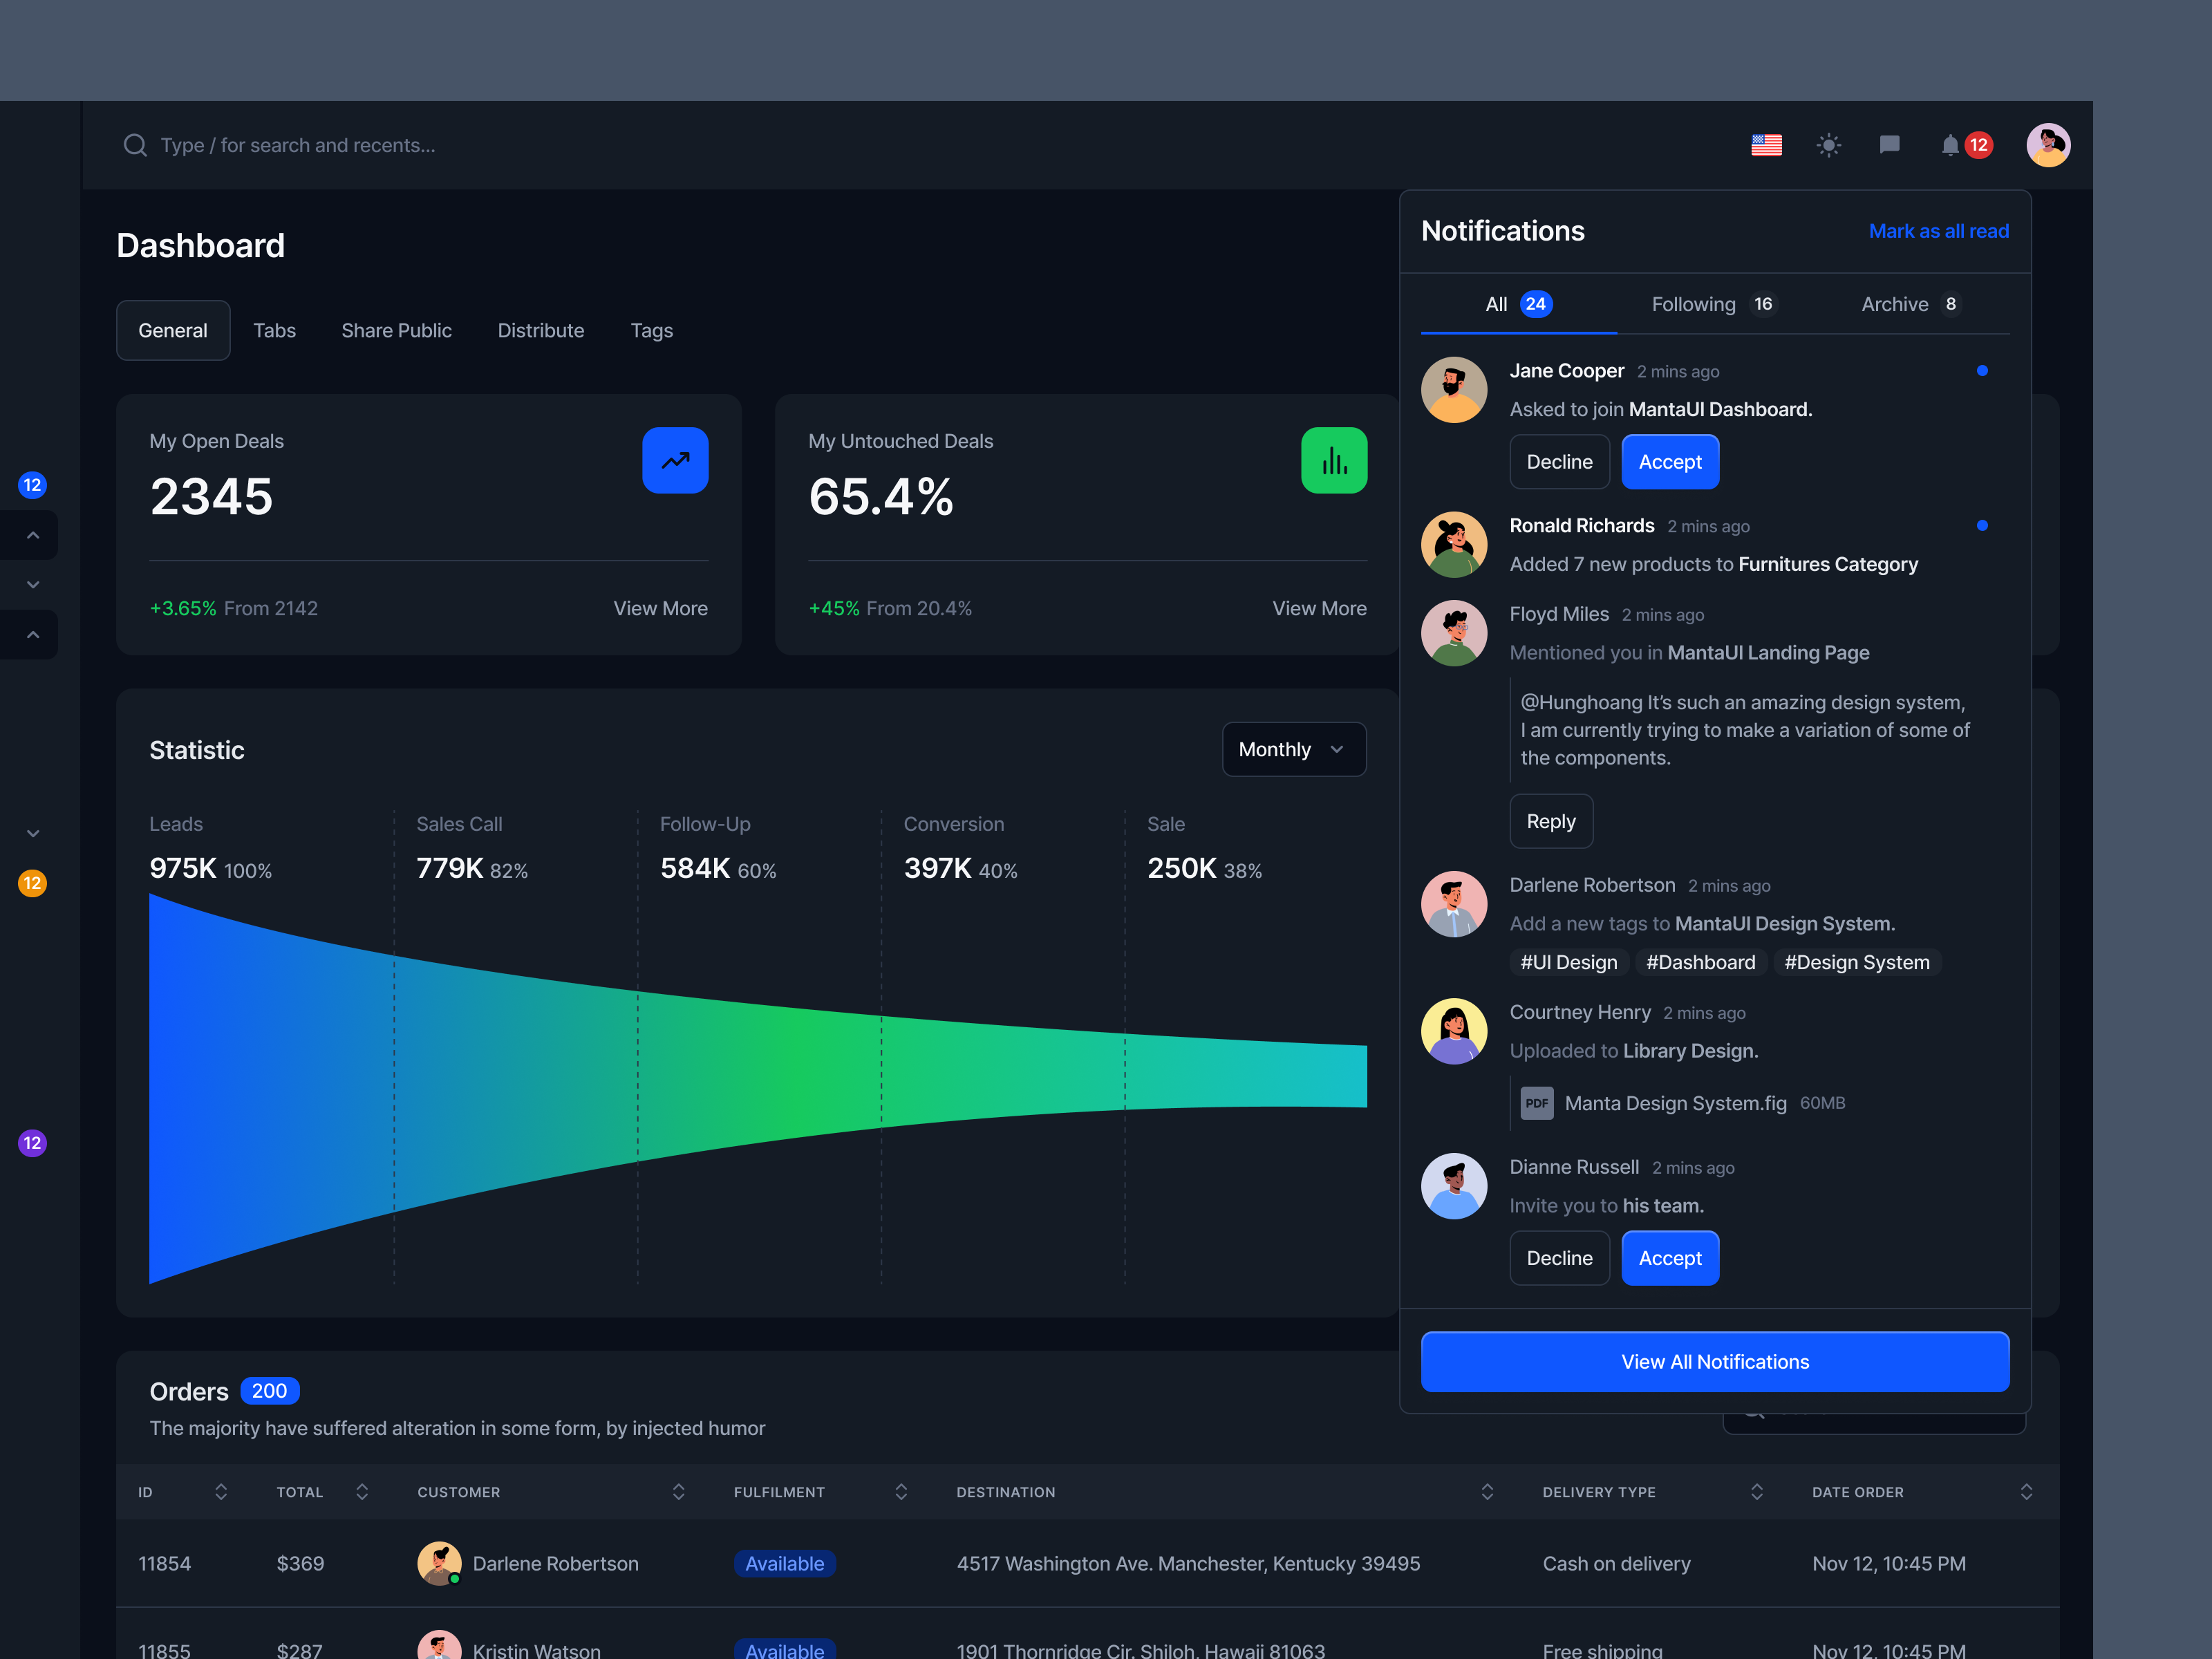
Task: Click the green bar chart icon on My Untouched Deals
Action: 1334,460
